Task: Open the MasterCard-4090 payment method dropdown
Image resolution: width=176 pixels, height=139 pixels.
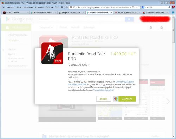Action: pos(79,65)
